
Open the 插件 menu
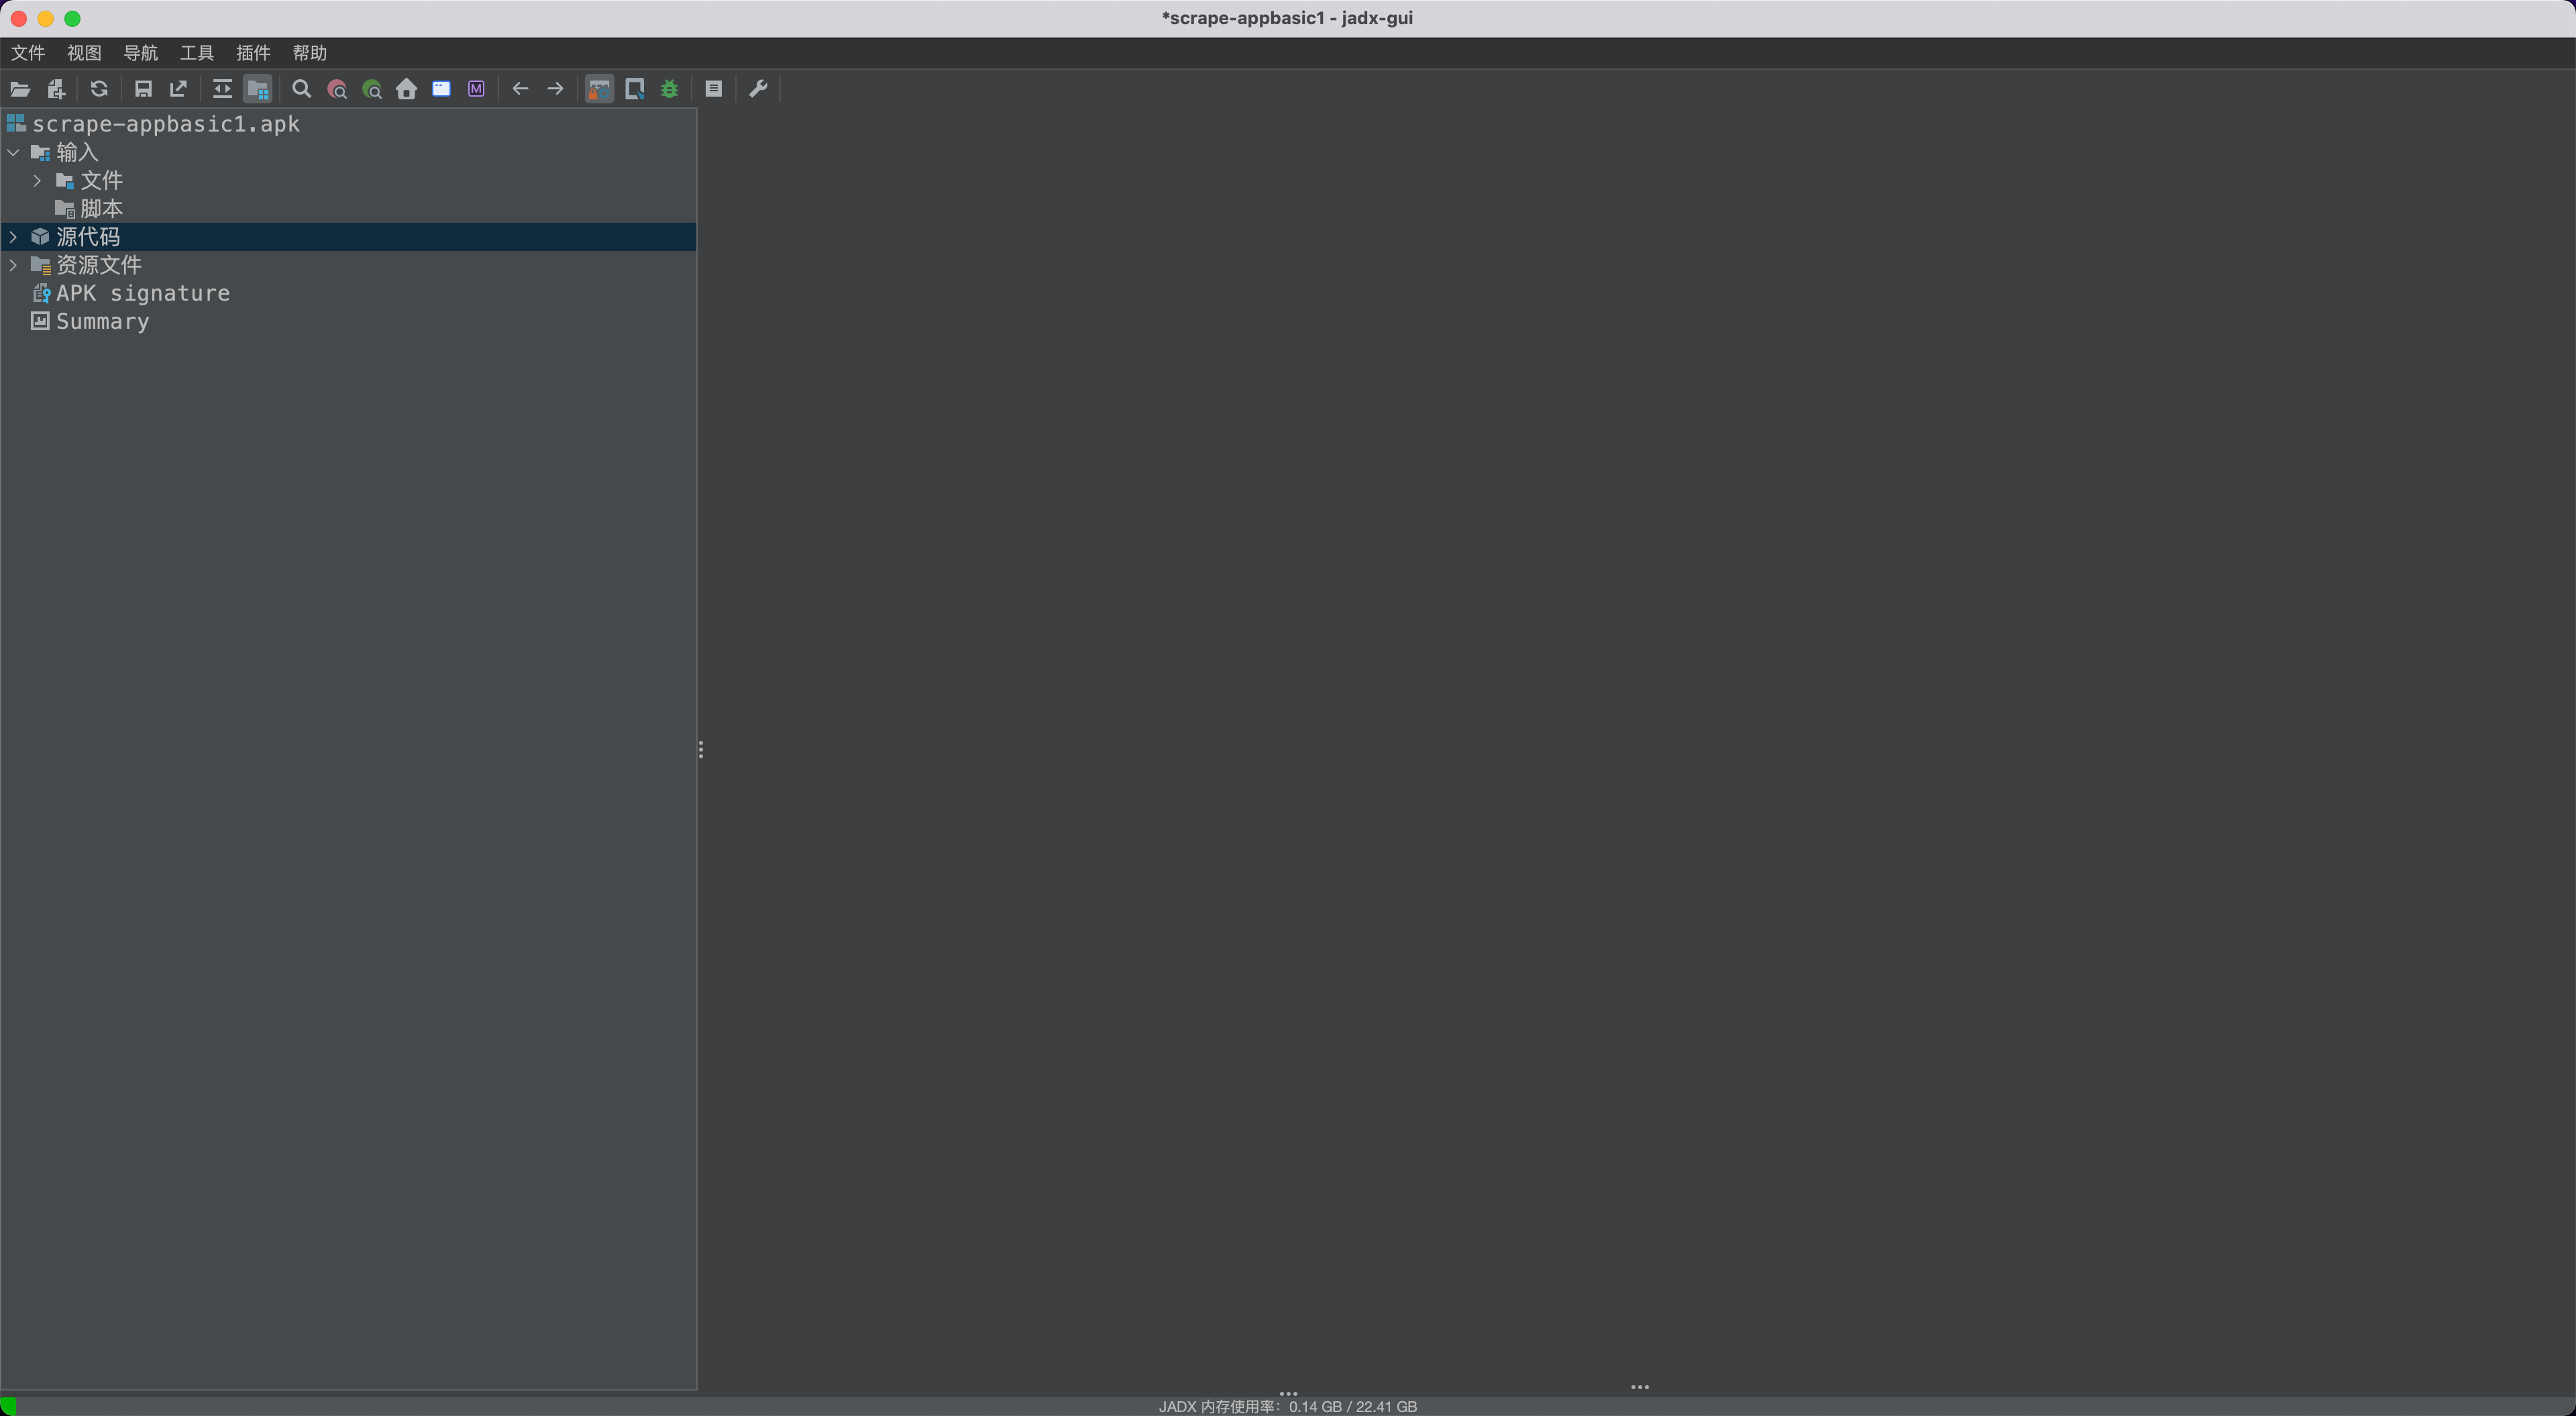252,53
